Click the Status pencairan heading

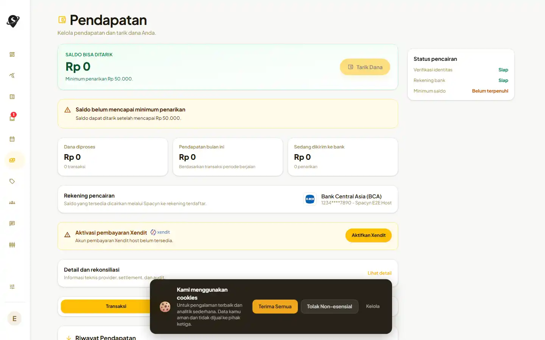tap(435, 59)
